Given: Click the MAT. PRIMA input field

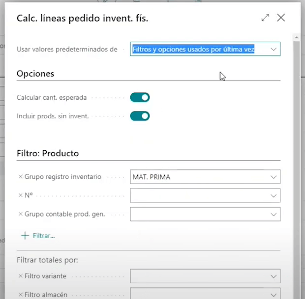Looking at the screenshot, I should 197,177.
